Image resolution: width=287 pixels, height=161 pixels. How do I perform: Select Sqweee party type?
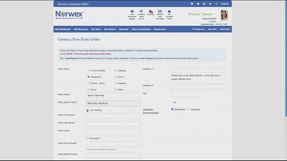click(116, 83)
